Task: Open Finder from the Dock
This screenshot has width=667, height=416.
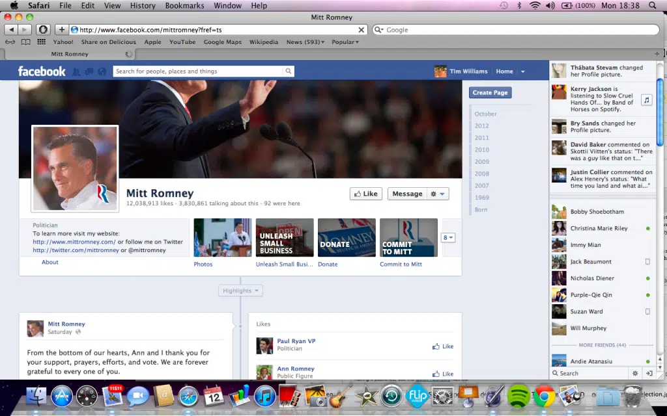Action: 36,396
